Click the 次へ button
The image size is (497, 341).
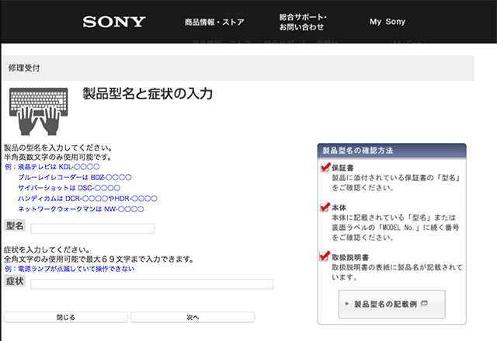[x=193, y=317]
